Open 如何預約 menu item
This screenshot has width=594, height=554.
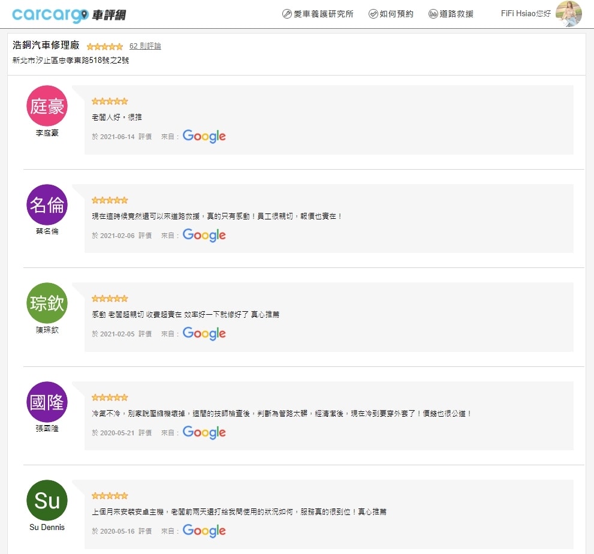(390, 14)
